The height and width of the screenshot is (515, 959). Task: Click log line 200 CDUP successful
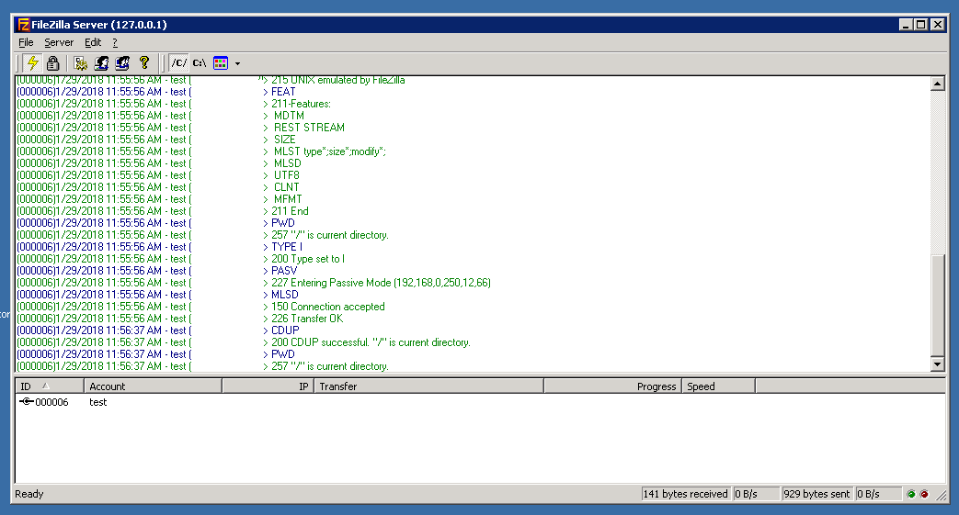click(x=371, y=342)
